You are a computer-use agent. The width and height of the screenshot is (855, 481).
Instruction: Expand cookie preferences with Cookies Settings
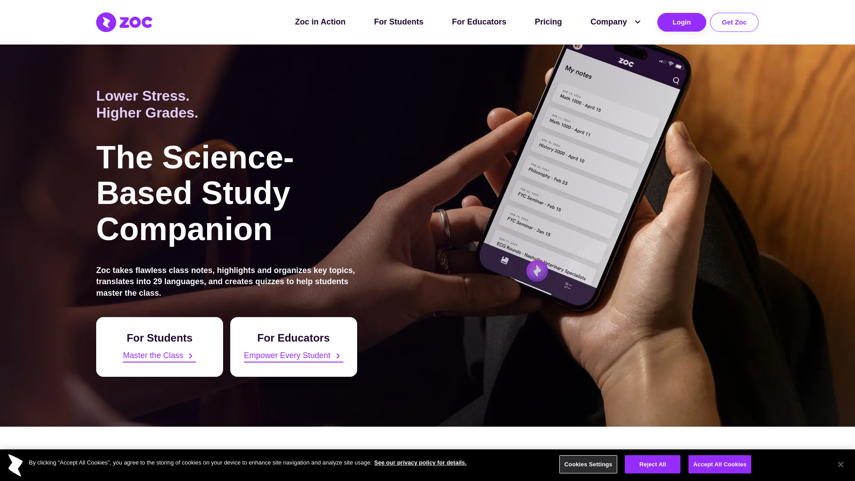pyautogui.click(x=588, y=464)
